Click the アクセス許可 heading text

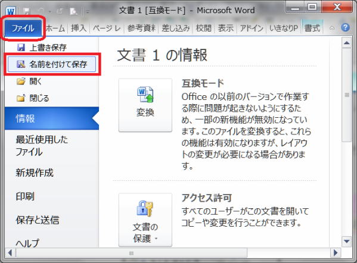206,198
